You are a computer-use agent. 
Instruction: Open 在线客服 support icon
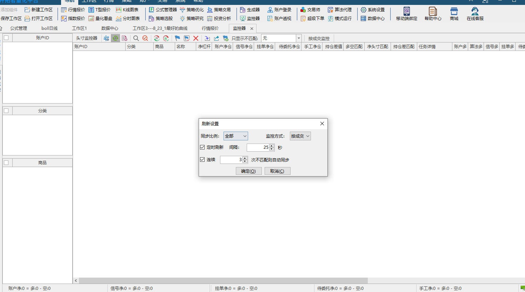[475, 14]
